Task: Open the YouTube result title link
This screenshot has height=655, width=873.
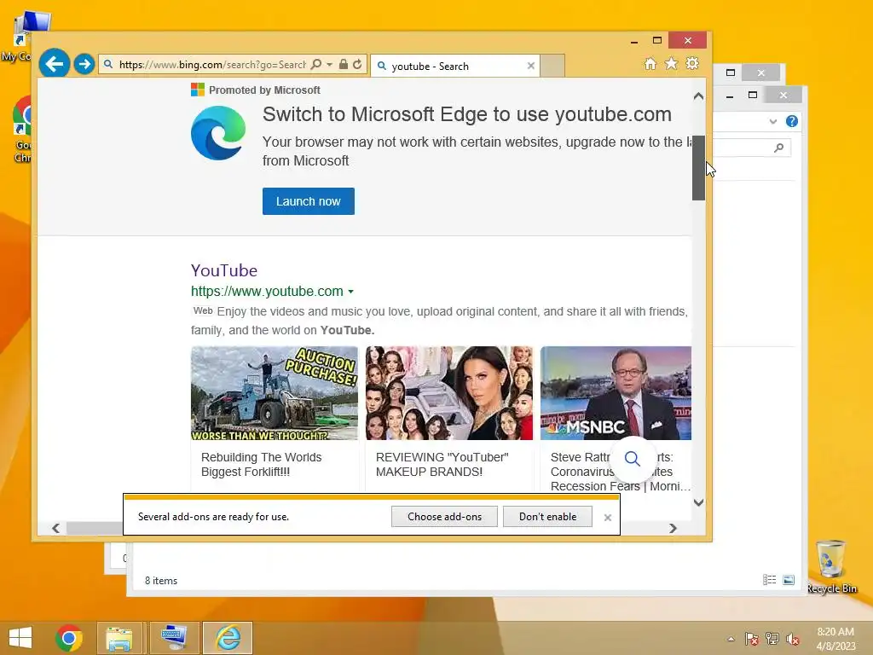Action: (224, 270)
